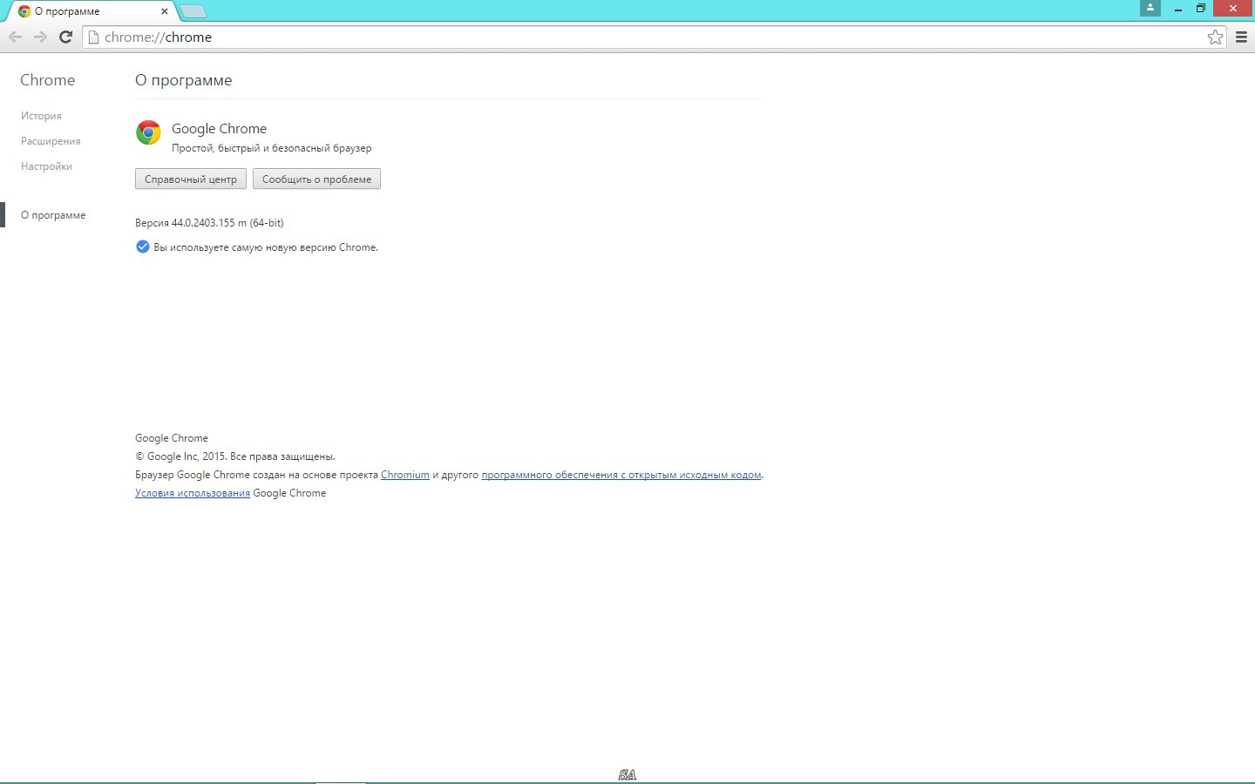Close the "О программе" tab
The height and width of the screenshot is (784, 1255).
click(165, 11)
